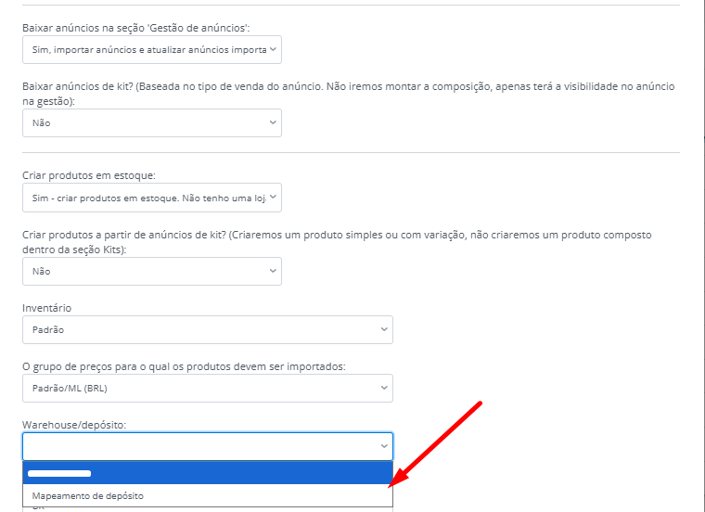Click chevron on kit product creation select
Screen dimensions: 705x512
click(x=273, y=271)
